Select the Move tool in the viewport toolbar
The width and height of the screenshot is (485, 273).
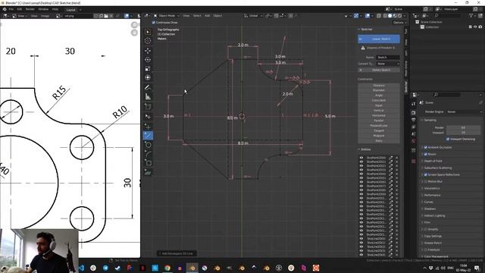[x=148, y=50]
